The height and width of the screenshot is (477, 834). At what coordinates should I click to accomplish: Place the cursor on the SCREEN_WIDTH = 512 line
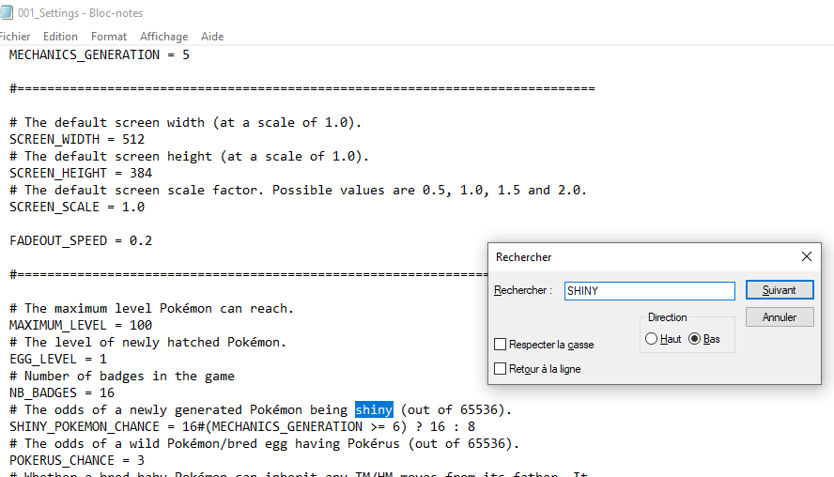point(77,139)
